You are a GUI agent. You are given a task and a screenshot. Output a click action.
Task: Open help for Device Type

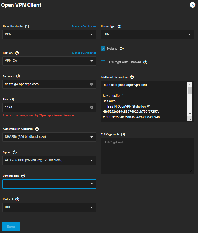click(x=120, y=26)
